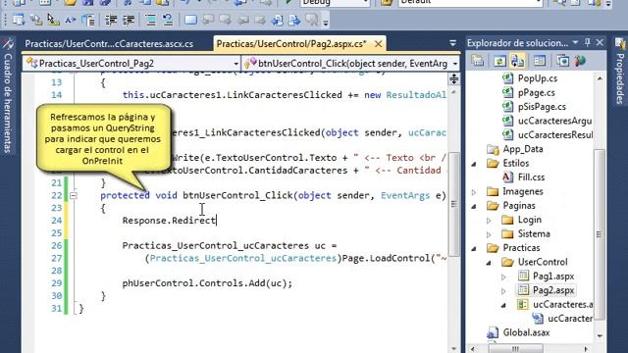The width and height of the screenshot is (628, 353).
Task: Collapse the UserControl folder
Action: pyautogui.click(x=489, y=263)
